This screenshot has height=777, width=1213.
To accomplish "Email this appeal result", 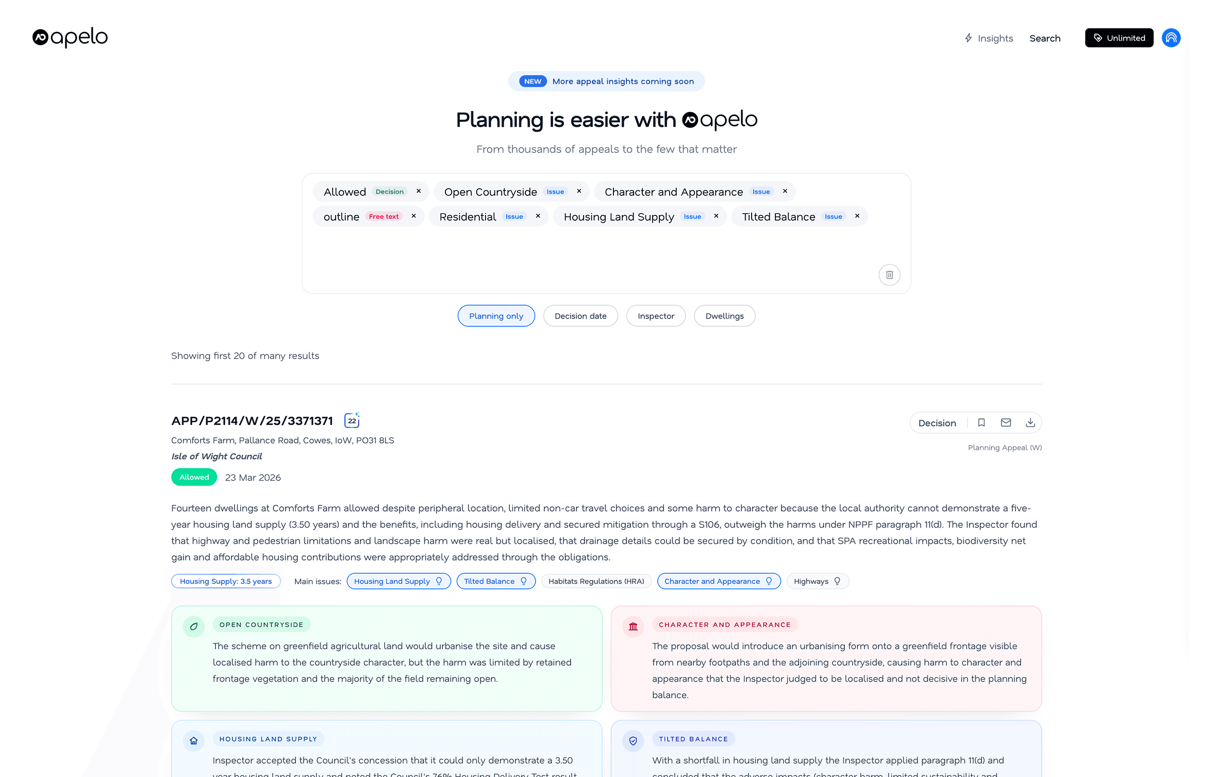I will (x=1005, y=422).
